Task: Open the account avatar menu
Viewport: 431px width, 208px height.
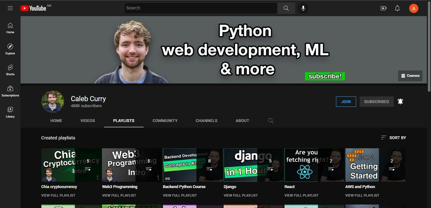Action: pos(414,8)
